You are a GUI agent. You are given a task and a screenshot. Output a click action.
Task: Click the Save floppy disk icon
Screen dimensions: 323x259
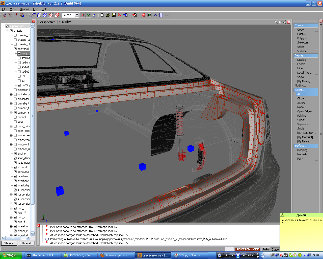(x=114, y=15)
